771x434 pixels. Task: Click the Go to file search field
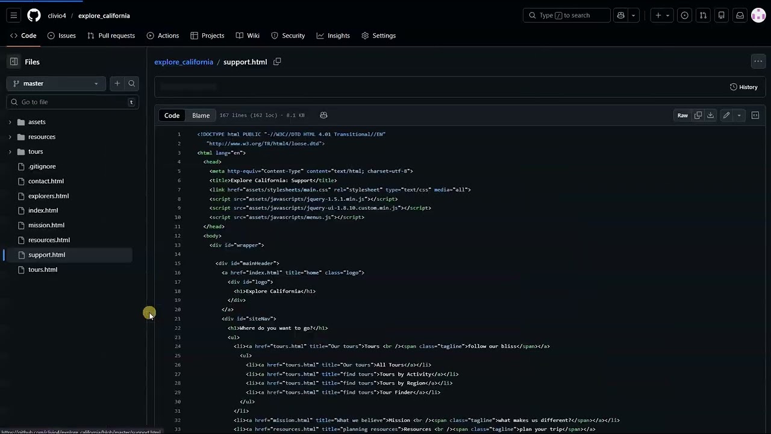click(72, 102)
